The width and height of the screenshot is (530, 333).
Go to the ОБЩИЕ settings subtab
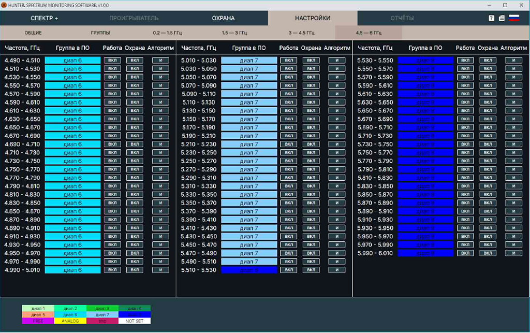pyautogui.click(x=33, y=33)
